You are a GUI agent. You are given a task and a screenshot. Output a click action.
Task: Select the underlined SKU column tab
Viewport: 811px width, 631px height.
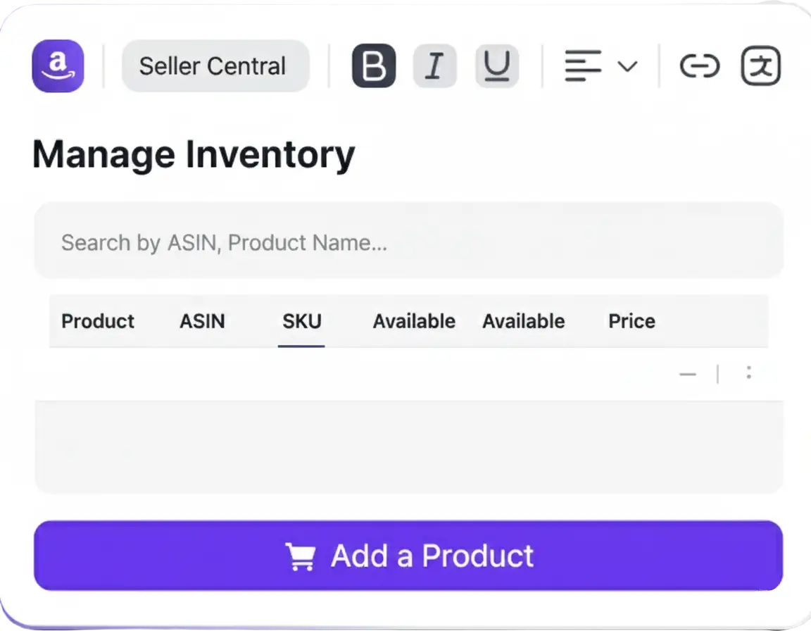[301, 322]
